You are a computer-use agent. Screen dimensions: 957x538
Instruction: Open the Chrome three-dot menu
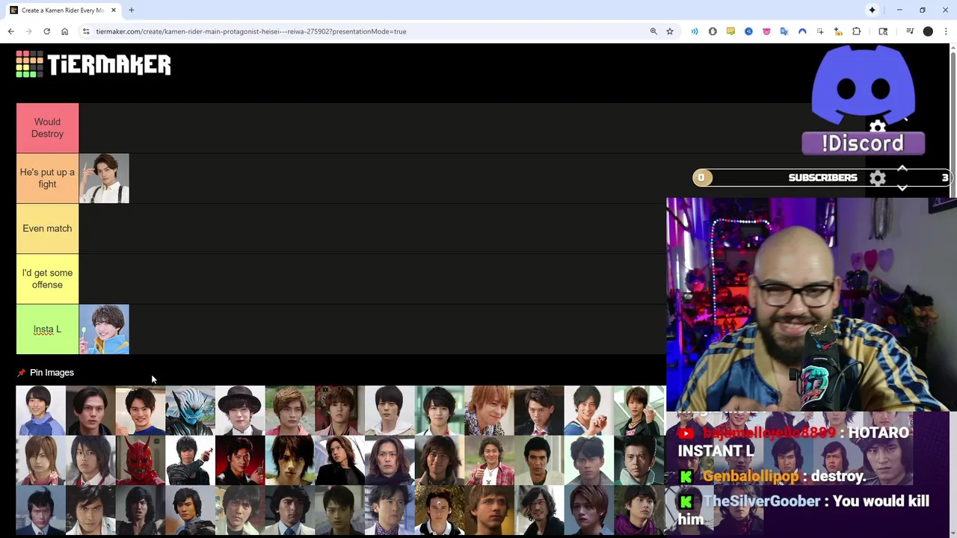coord(946,31)
